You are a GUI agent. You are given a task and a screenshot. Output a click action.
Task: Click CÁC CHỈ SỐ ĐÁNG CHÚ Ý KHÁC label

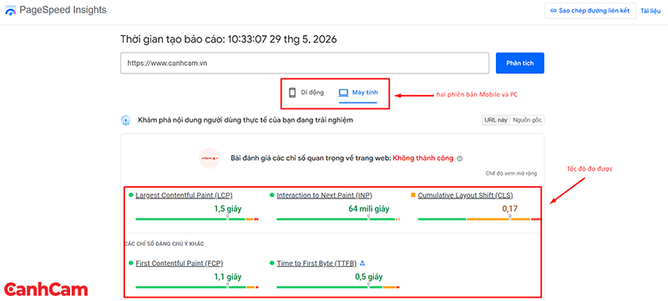click(x=164, y=243)
